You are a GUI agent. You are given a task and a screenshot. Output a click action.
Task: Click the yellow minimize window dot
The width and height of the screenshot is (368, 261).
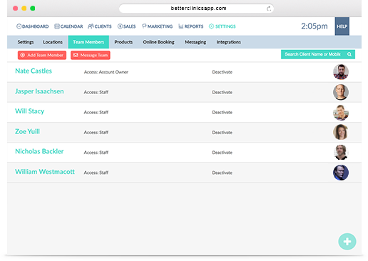pos(24,9)
